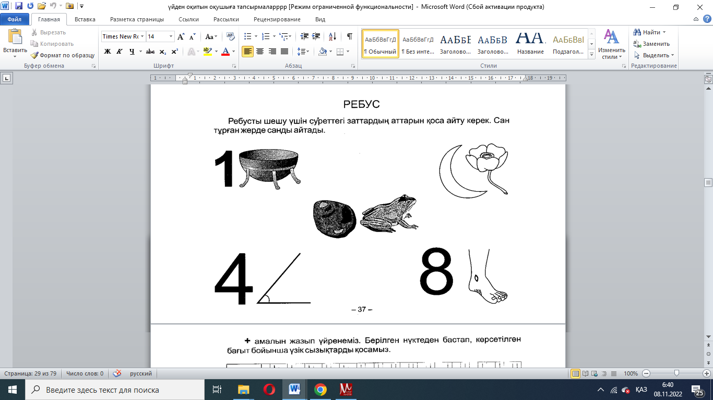The image size is (713, 400).
Task: Click the select browse object circle button
Action: tap(708, 353)
